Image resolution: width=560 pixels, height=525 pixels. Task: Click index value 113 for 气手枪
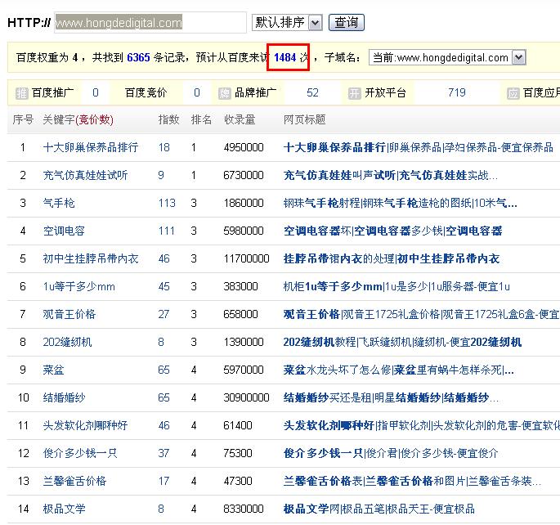167,204
